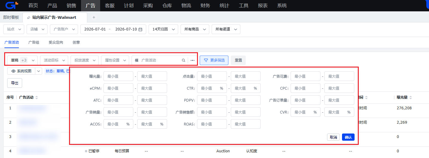The height and width of the screenshot is (158, 429).
Task: Click the start date 2026-07-01
Action: 95,29
